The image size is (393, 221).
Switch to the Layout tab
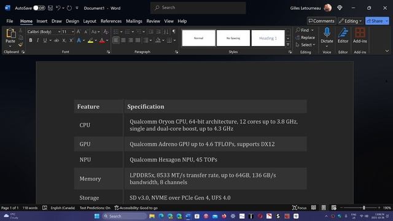point(90,21)
